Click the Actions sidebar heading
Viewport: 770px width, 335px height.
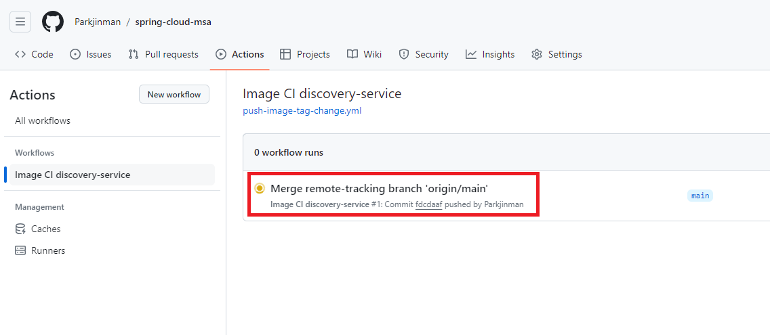(33, 95)
